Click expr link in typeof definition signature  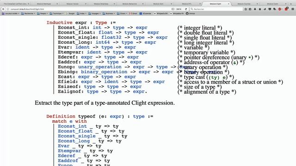coord(116,116)
